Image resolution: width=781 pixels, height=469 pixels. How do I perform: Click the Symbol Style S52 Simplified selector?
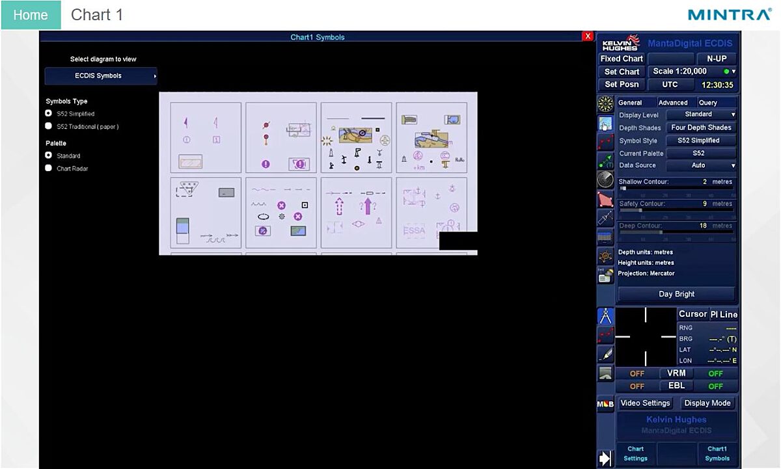702,141
